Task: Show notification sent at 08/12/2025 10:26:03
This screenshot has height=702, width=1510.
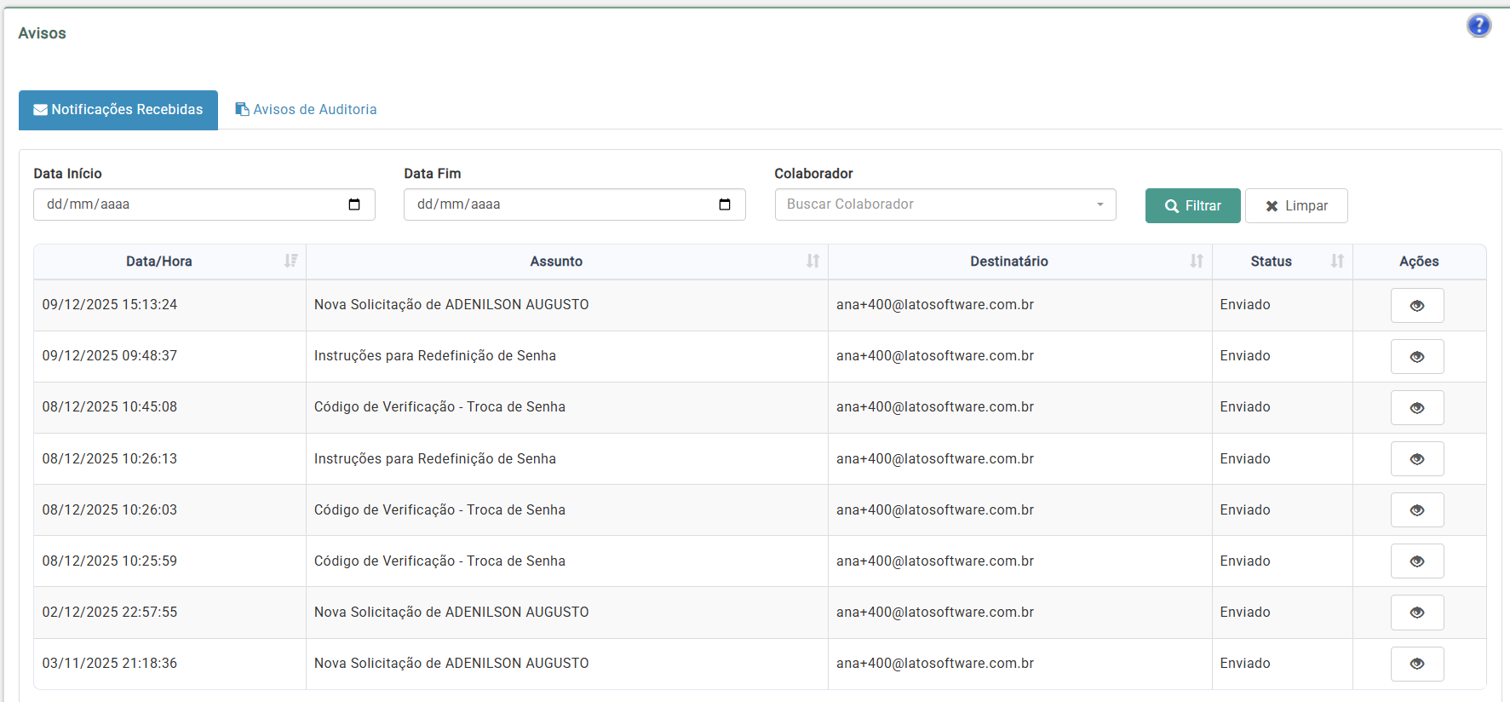Action: click(x=1416, y=510)
